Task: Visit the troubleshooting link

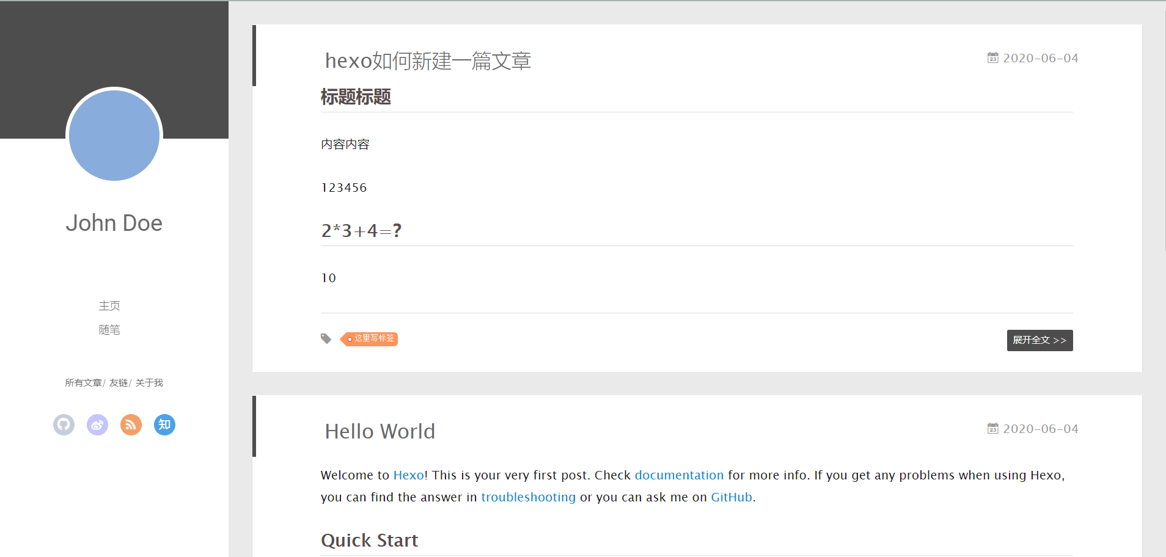Action: pos(528,497)
